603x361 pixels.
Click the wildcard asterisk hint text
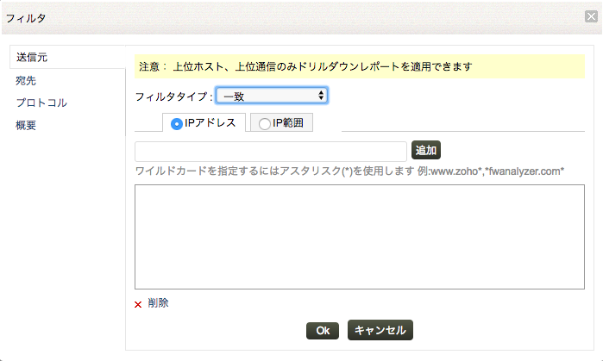(349, 171)
